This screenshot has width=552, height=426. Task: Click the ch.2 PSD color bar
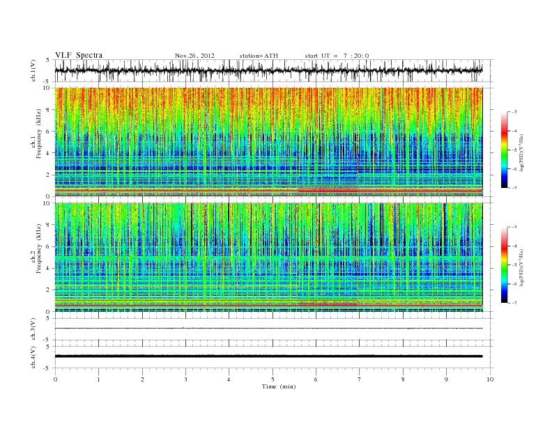coord(504,265)
